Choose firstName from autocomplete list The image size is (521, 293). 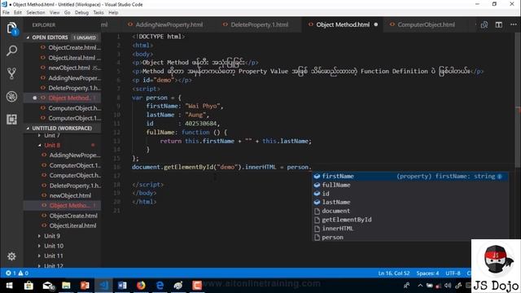(409, 177)
